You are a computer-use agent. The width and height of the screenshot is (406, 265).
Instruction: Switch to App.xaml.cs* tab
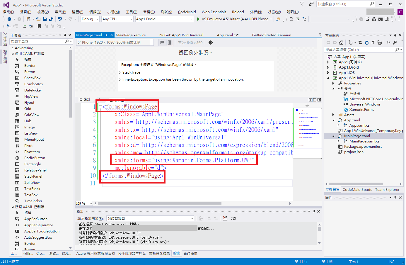coord(228,35)
